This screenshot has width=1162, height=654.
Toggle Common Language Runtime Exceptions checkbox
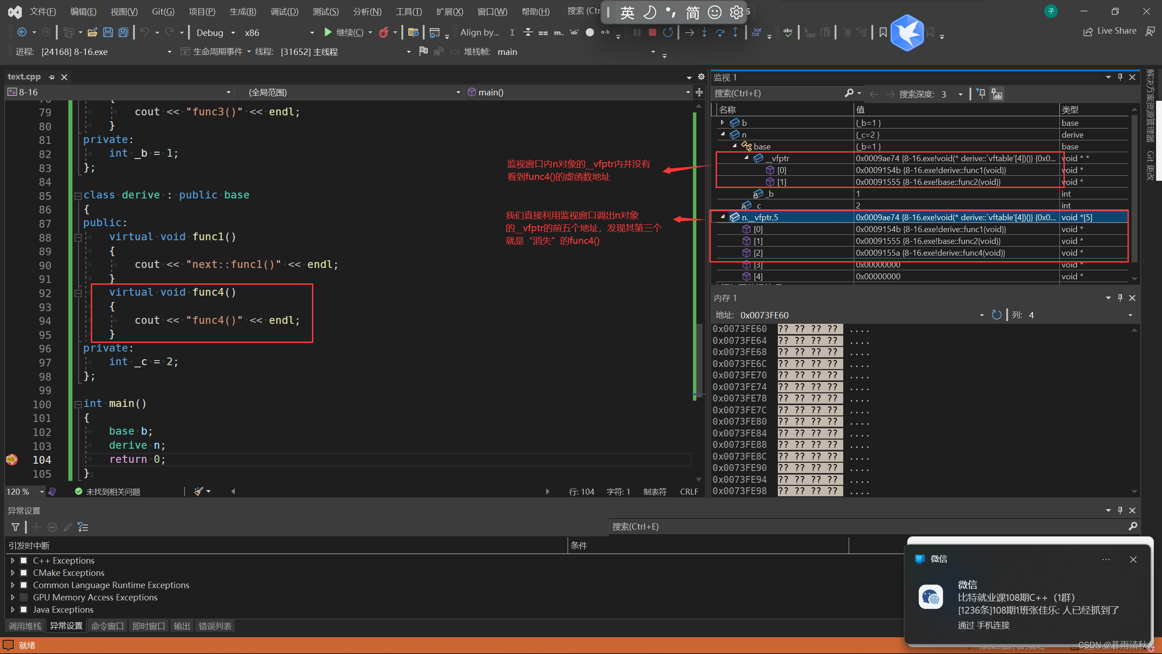pyautogui.click(x=24, y=585)
